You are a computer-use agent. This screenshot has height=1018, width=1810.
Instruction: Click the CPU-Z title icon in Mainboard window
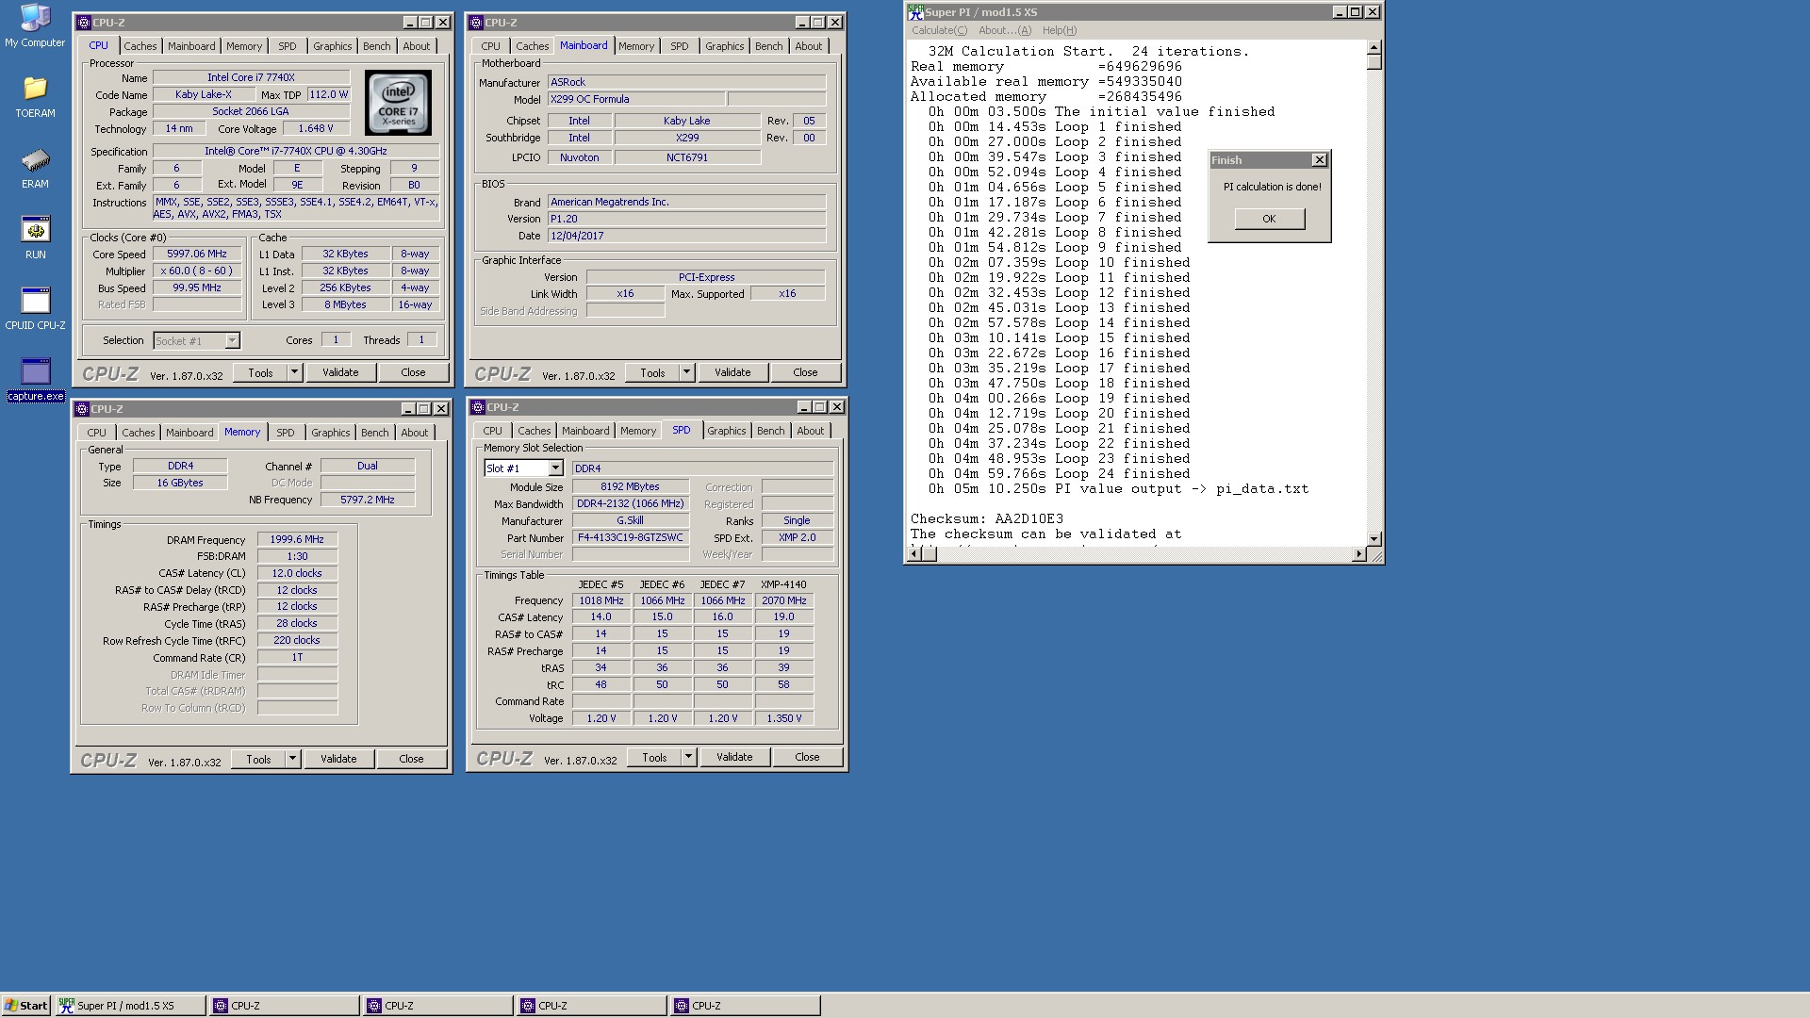pos(476,23)
